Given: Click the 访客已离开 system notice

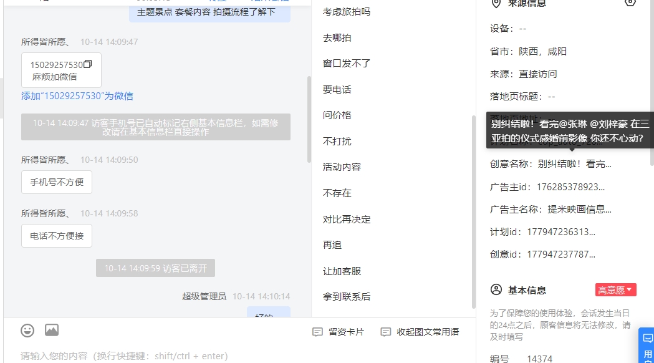Looking at the screenshot, I should click(156, 268).
